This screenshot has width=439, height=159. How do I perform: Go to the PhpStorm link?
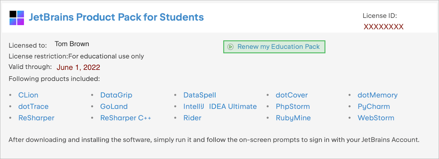[x=293, y=107]
